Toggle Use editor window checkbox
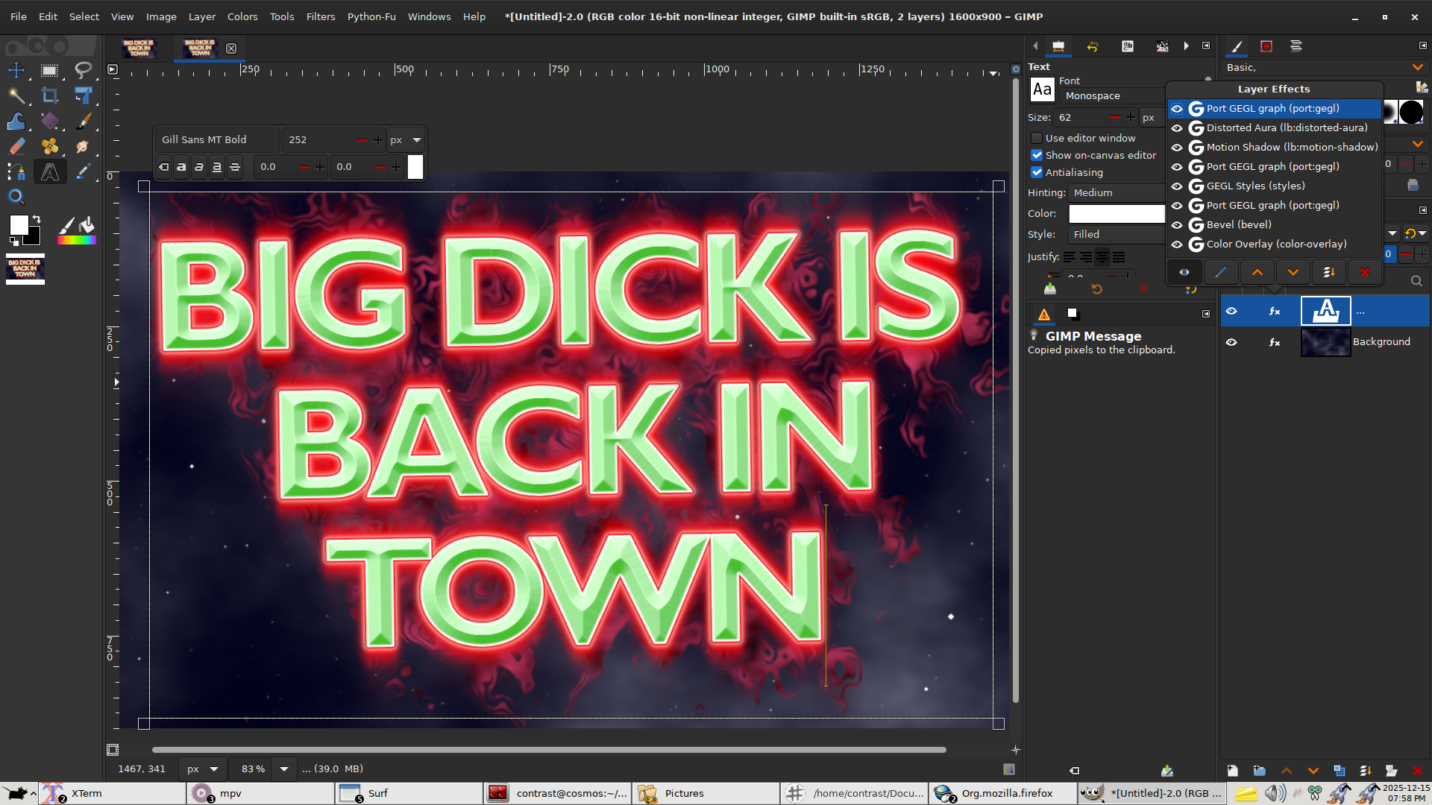Screen dimensions: 1432x805 coord(1037,138)
